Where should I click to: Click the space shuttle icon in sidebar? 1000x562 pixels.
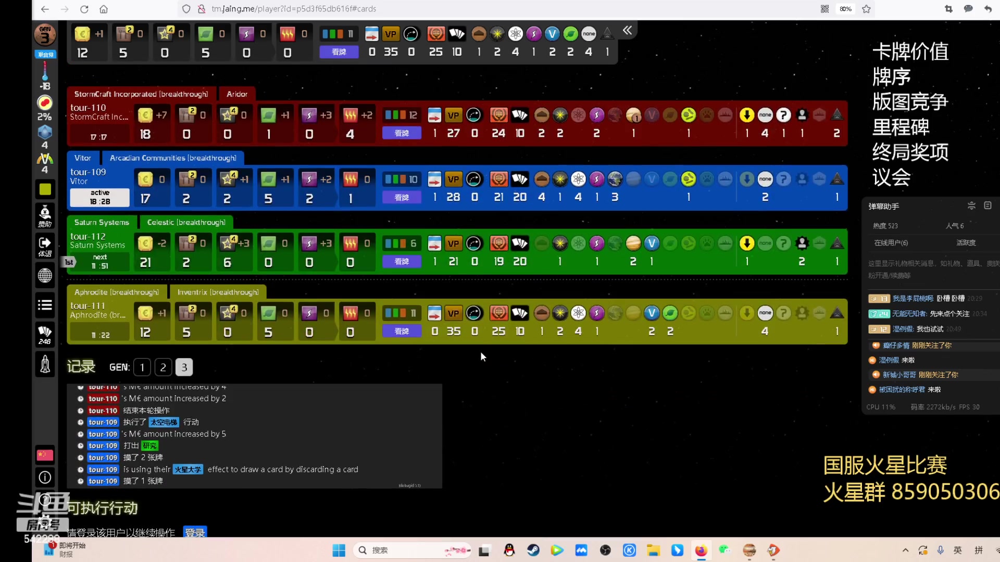pos(45,364)
